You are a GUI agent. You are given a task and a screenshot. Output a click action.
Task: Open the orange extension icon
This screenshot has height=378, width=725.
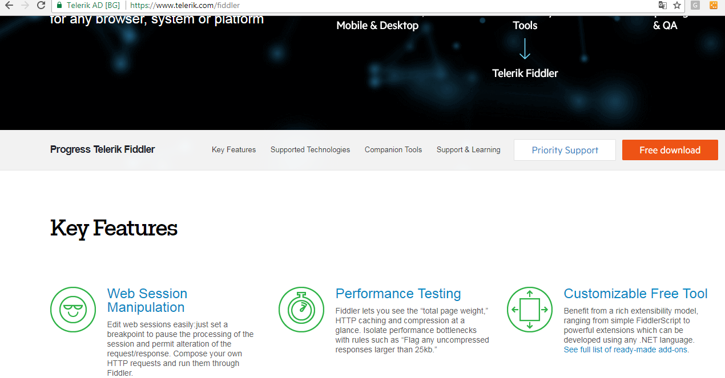tap(714, 5)
